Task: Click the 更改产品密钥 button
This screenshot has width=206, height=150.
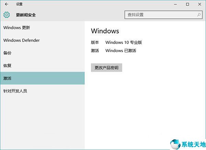Action: 106,67
